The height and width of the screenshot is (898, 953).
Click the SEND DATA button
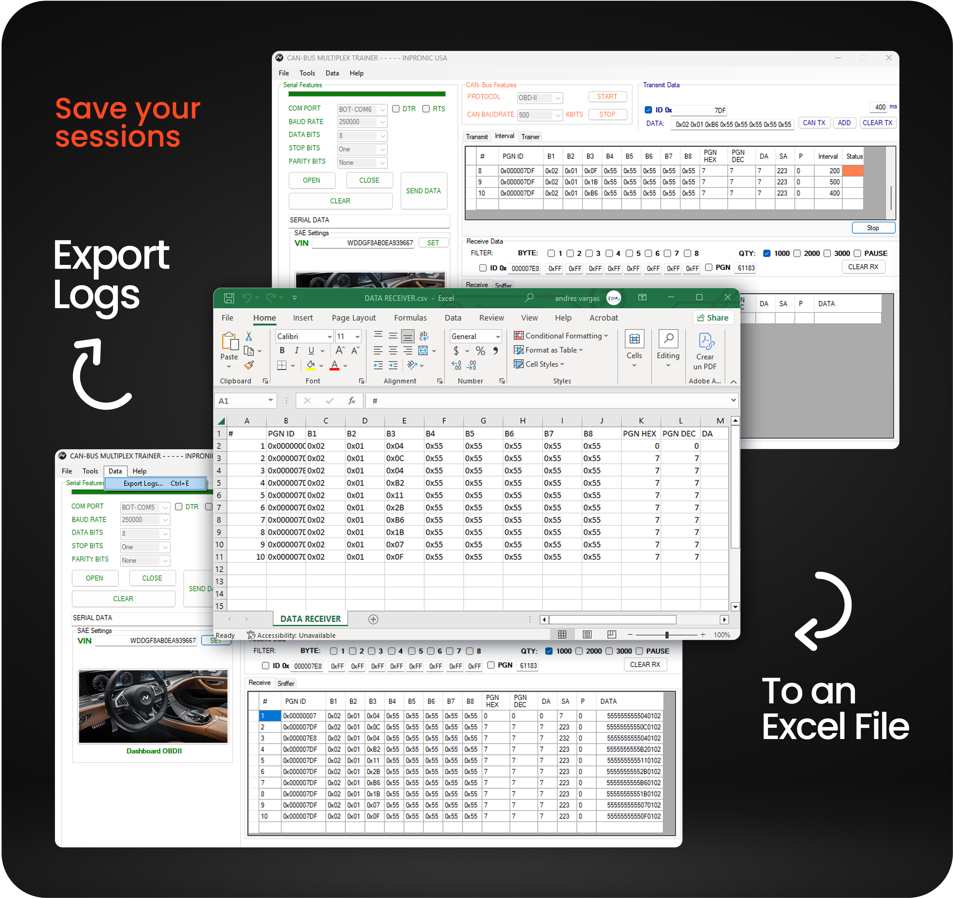[423, 191]
